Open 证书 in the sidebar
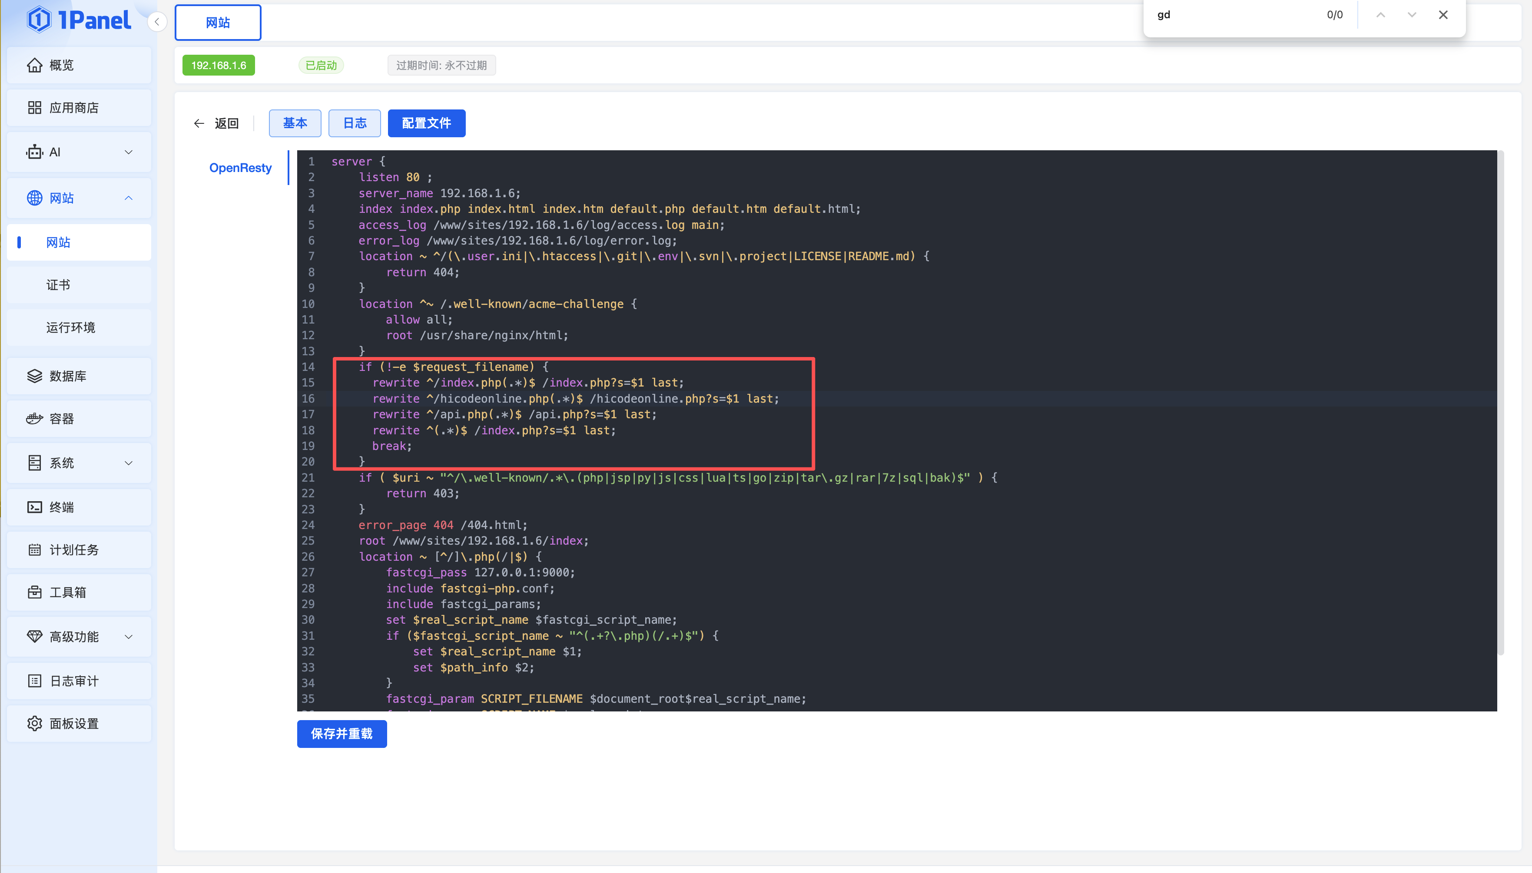This screenshot has width=1532, height=873. 58,285
